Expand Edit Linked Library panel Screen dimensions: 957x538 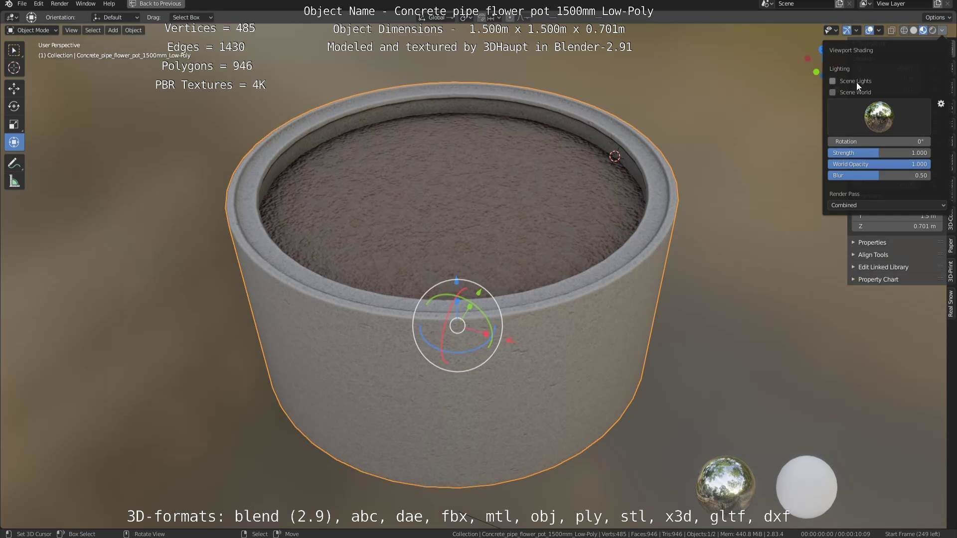click(896, 268)
